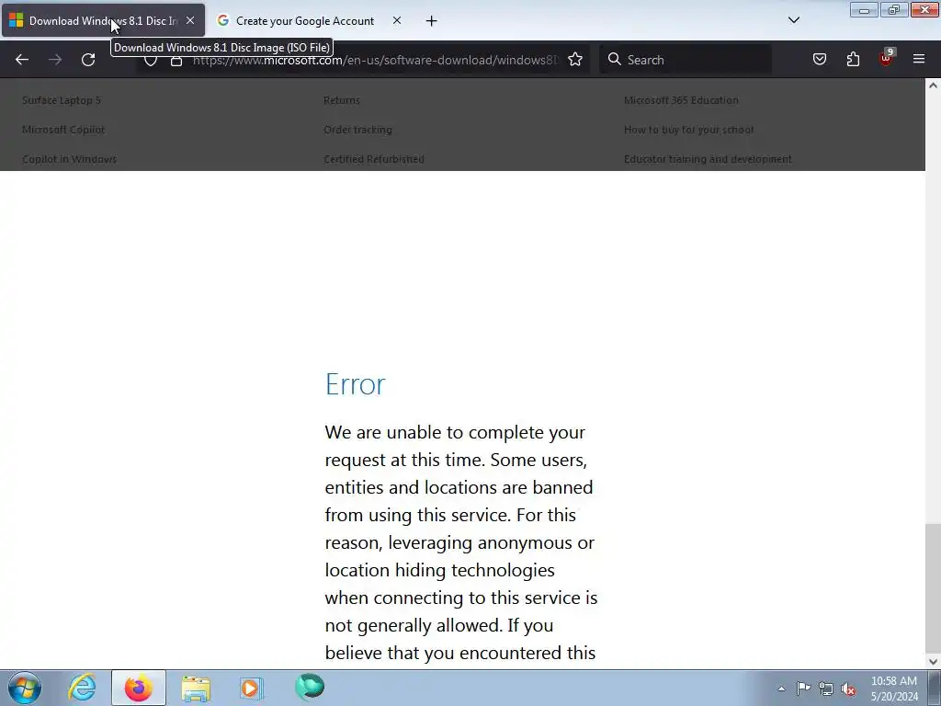Close the Create your Google Account tab
941x706 pixels.
coord(397,20)
